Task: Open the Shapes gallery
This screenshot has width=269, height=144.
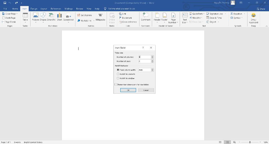Action: point(43,18)
